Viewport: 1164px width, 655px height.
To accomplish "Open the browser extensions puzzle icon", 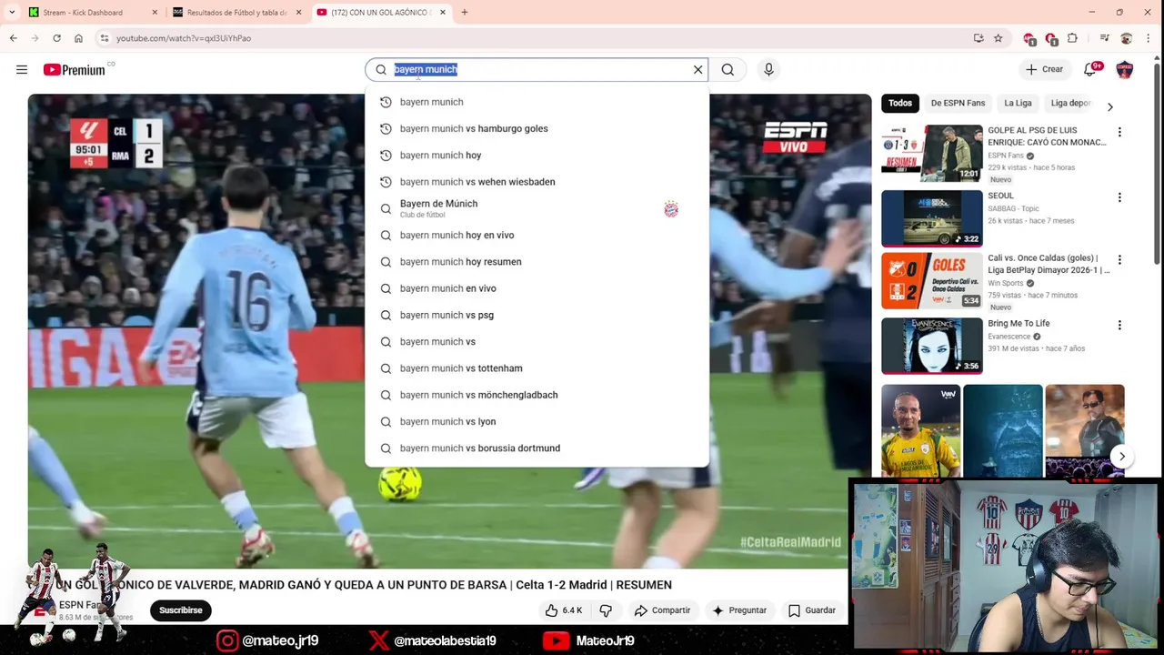I will [1072, 38].
